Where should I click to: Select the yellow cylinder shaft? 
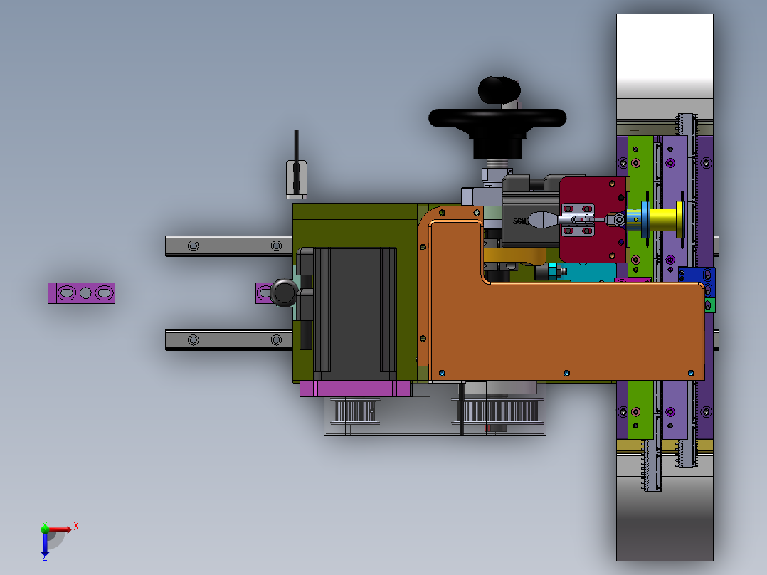(665, 220)
